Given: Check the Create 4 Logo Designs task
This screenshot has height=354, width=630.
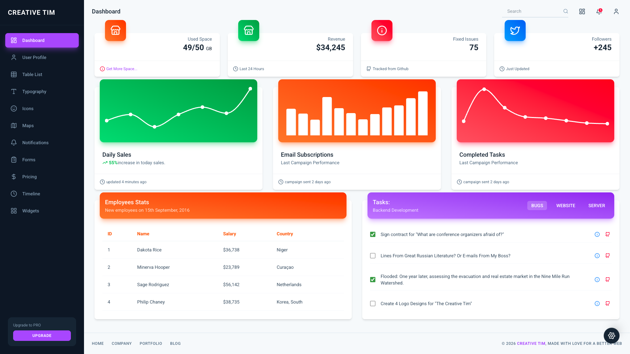Looking at the screenshot, I should 373,304.
